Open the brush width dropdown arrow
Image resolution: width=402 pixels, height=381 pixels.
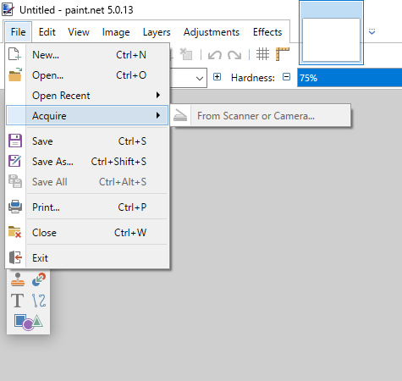click(x=200, y=78)
